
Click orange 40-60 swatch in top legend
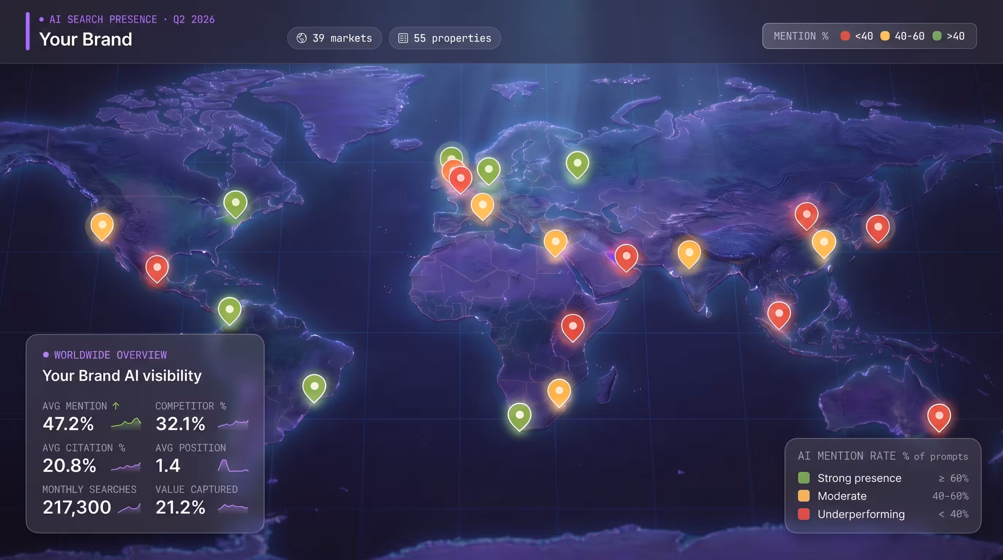(885, 36)
